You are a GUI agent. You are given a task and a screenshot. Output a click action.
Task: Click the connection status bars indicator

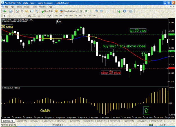coord(151,125)
